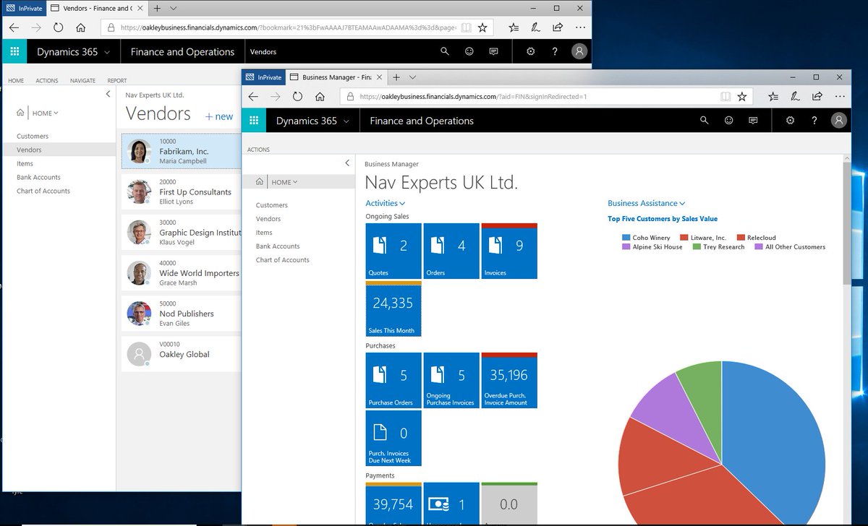868x526 pixels.
Task: Expand HOME dropdown in Vendors window navigation
Action: pos(45,113)
